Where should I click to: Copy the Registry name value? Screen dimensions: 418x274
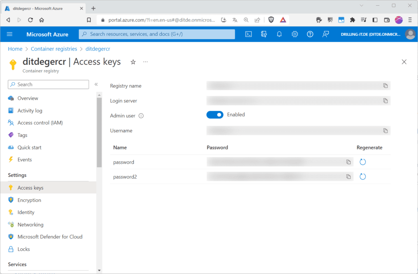click(385, 85)
